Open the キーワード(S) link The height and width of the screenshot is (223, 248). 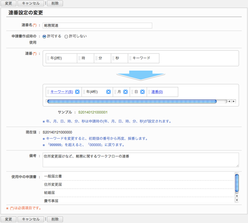pyautogui.click(x=62, y=92)
